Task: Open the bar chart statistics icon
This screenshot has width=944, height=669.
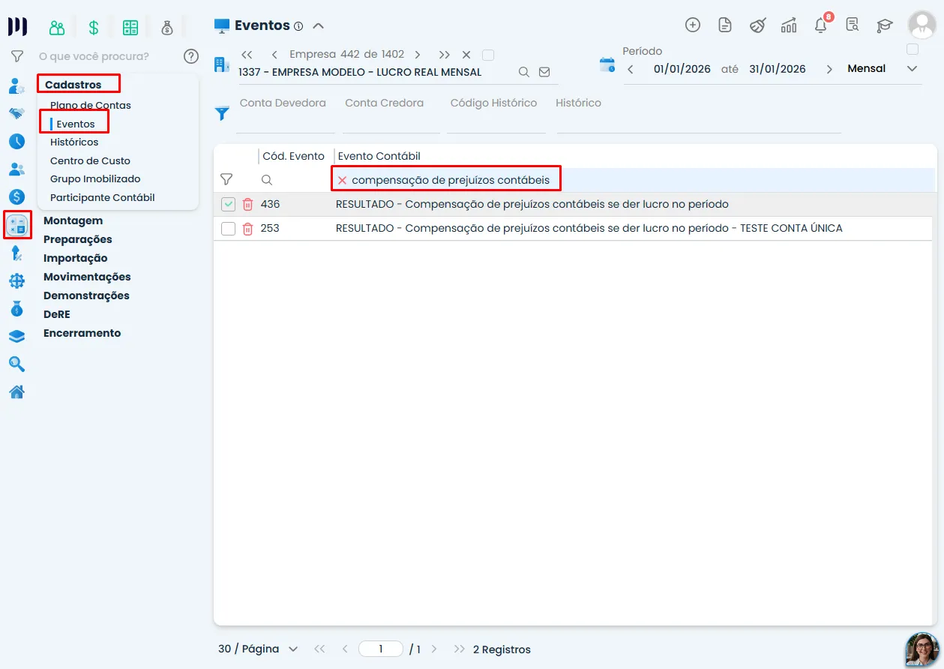Action: (x=789, y=25)
